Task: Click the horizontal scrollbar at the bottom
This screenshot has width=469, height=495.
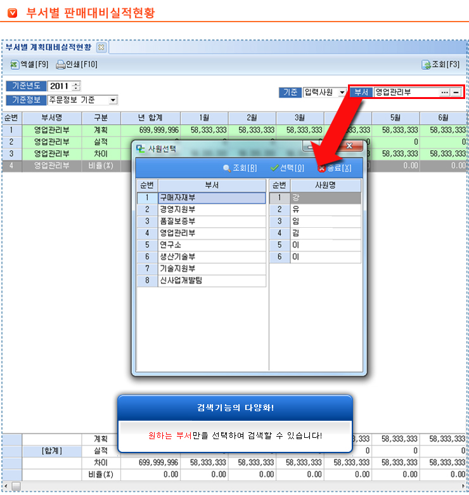Action: [234, 487]
